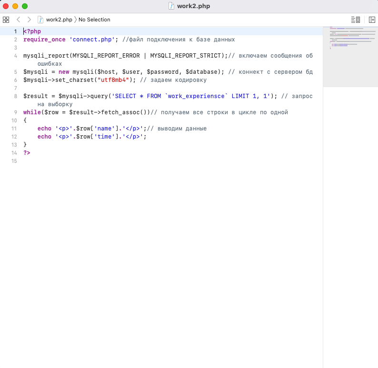Click the comment 'задаем кодировку'
This screenshot has height=368, width=378.
[x=179, y=80]
